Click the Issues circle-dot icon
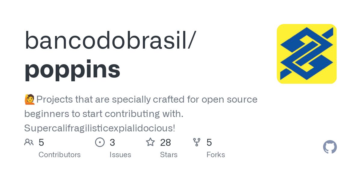 tap(100, 142)
